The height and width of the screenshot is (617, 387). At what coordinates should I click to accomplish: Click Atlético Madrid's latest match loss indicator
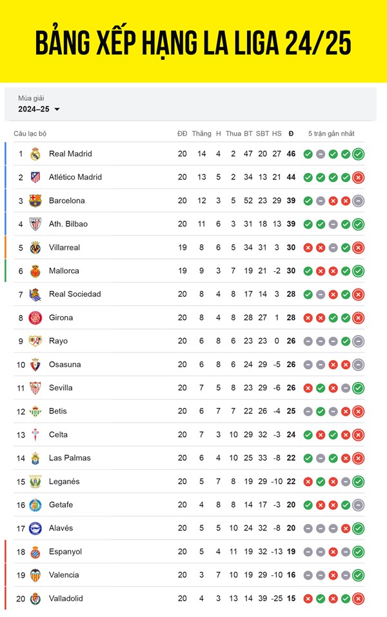click(x=358, y=177)
